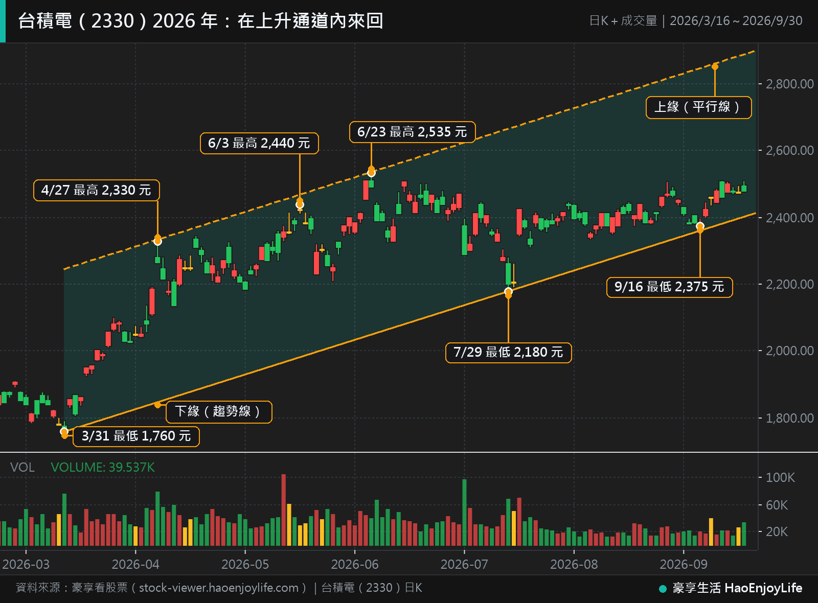Viewport: 818px width, 603px height.
Task: Click the 2026-06 date axis label
Action: pyautogui.click(x=355, y=564)
